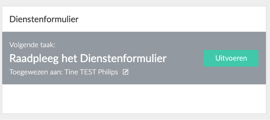This screenshot has height=120, width=270.
Task: Execute the task with Uitvoeren
Action: (231, 58)
